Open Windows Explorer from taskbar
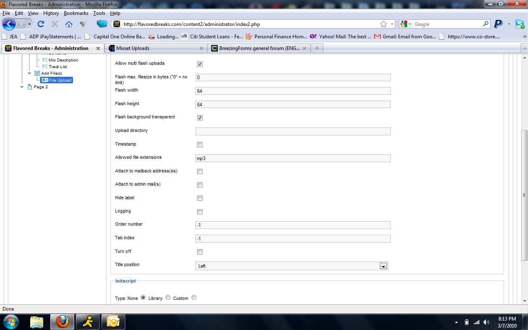This screenshot has width=528, height=330. (37, 322)
